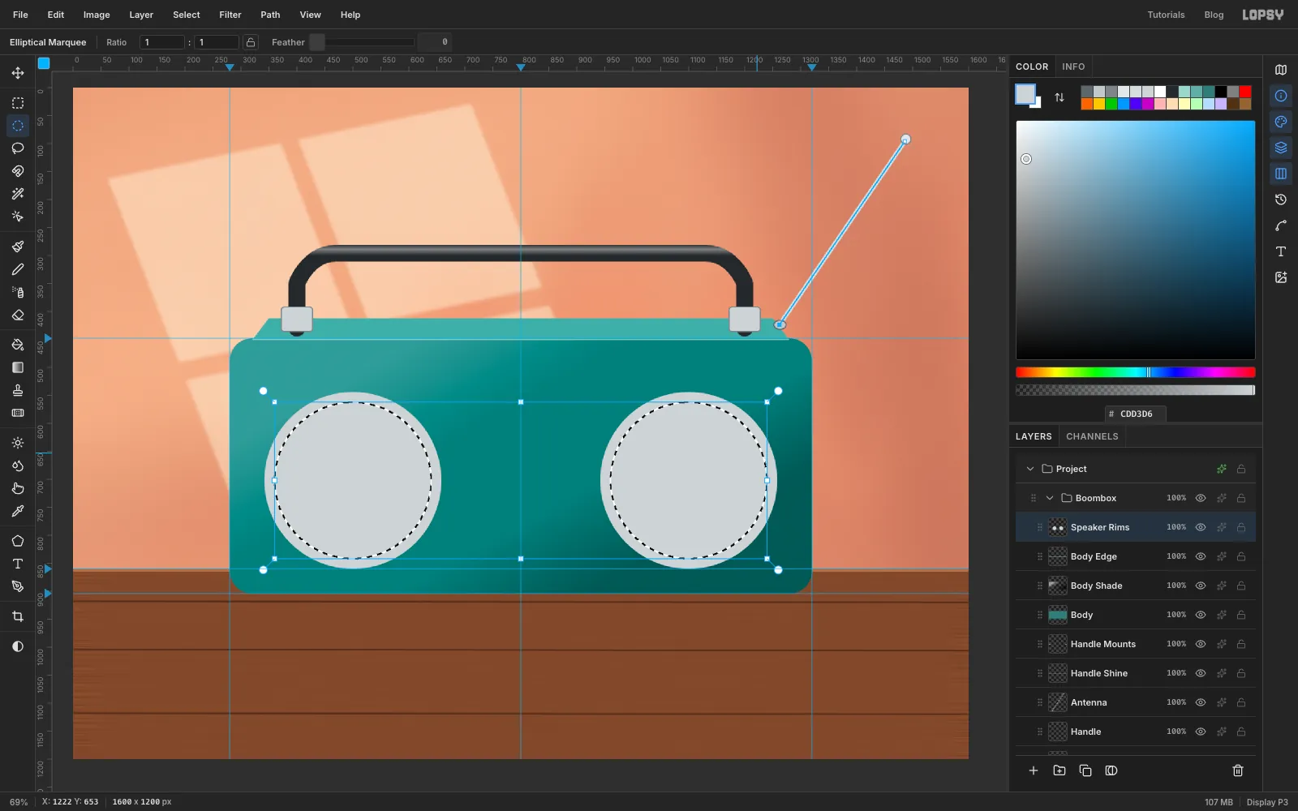Select the Rectangular Marquee tool
The height and width of the screenshot is (811, 1298).
pyautogui.click(x=18, y=103)
